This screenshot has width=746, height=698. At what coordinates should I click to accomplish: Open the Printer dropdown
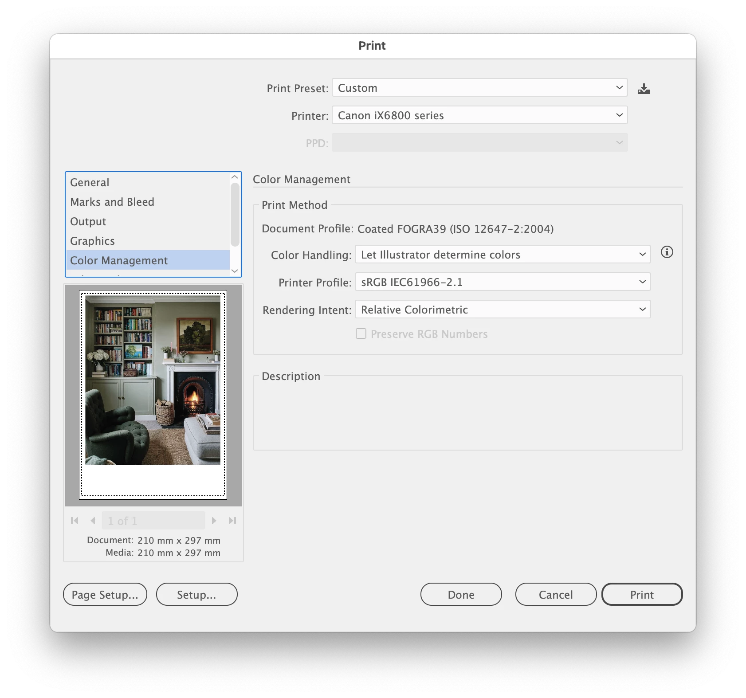click(x=480, y=115)
